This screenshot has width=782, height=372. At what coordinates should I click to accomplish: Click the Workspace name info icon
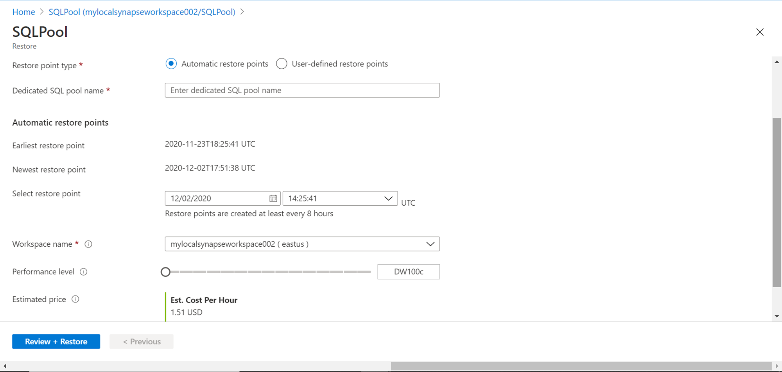[x=88, y=244]
